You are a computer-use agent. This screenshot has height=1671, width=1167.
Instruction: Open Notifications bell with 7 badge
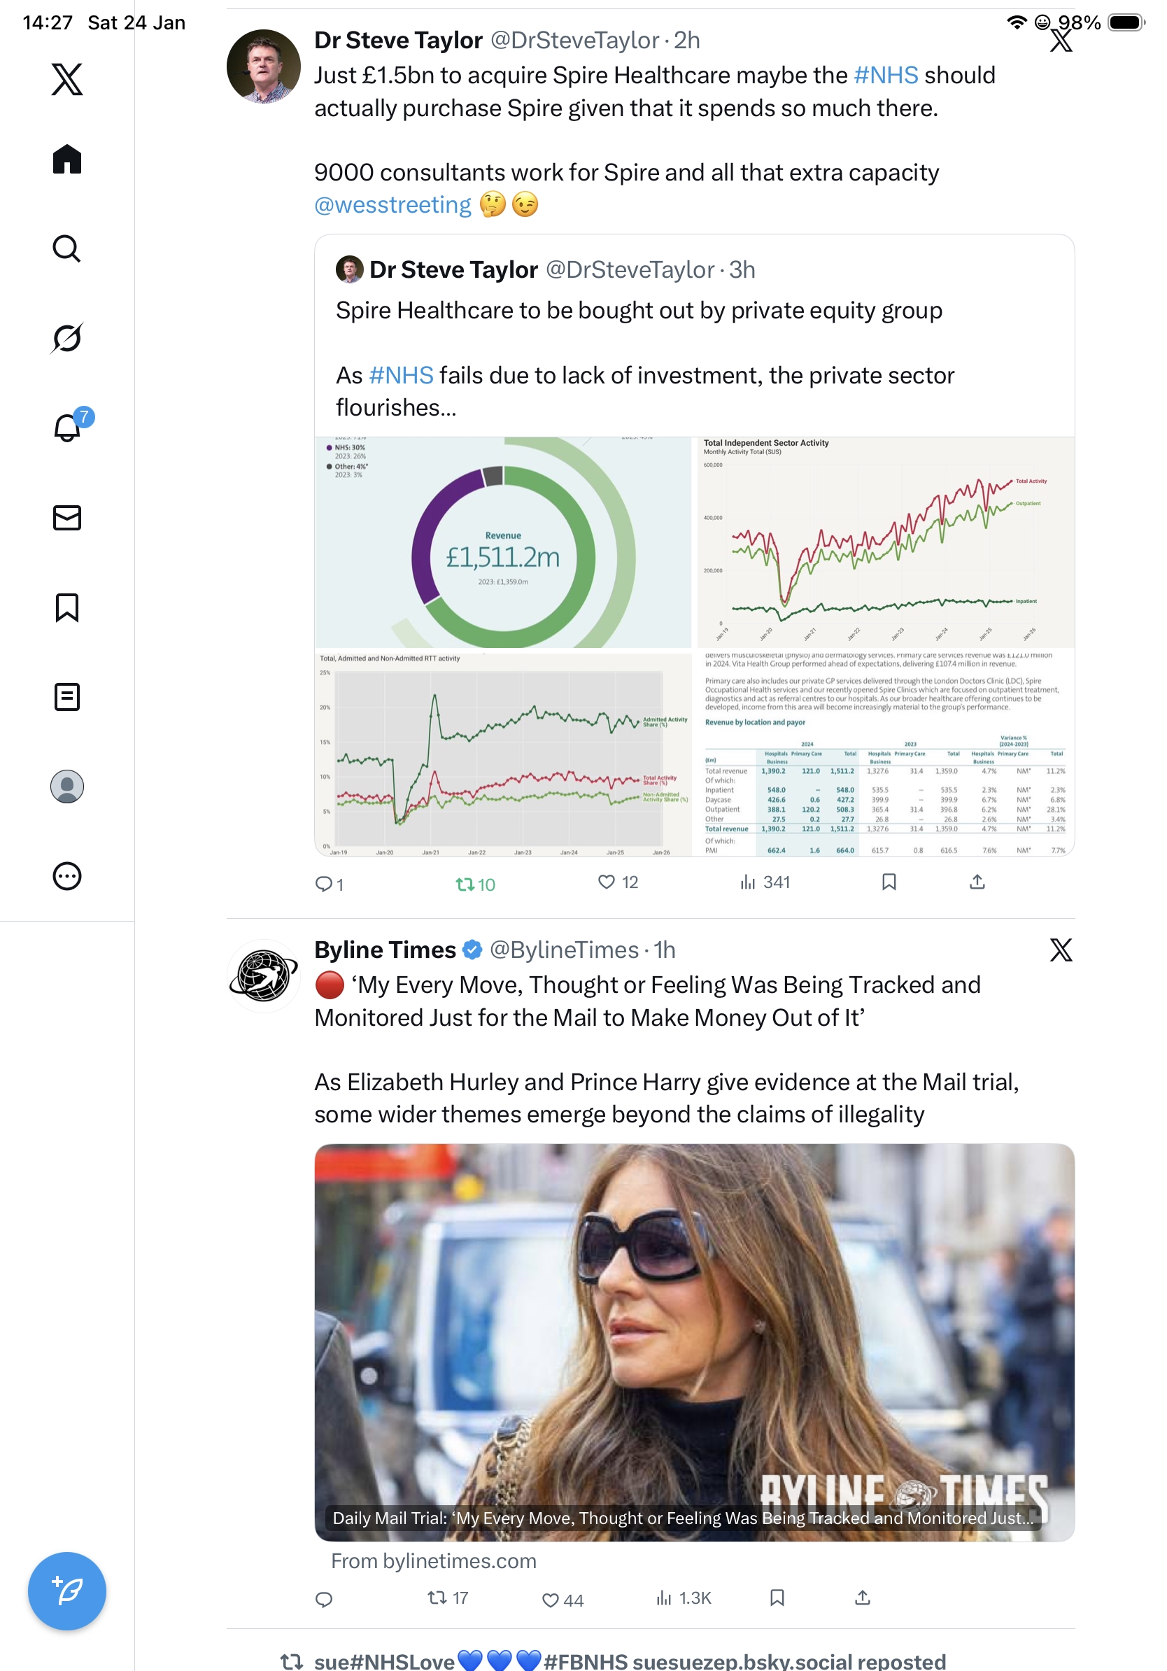click(x=67, y=428)
